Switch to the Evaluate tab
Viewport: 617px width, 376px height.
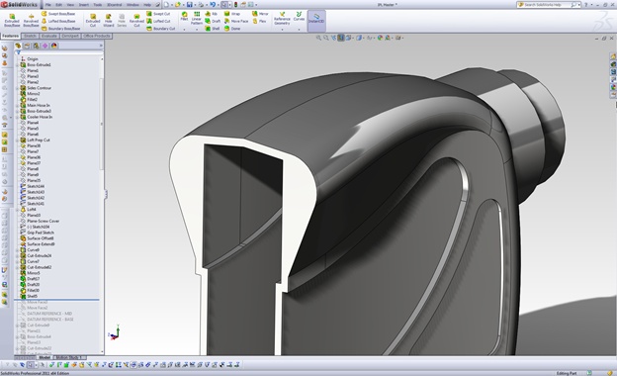(49, 36)
